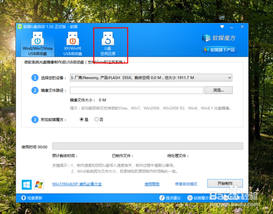Open 软媒旗下产品 button

pyautogui.click(x=219, y=50)
